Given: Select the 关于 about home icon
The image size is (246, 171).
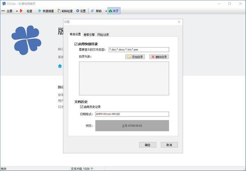Looking at the screenshot, I should [x=114, y=11].
